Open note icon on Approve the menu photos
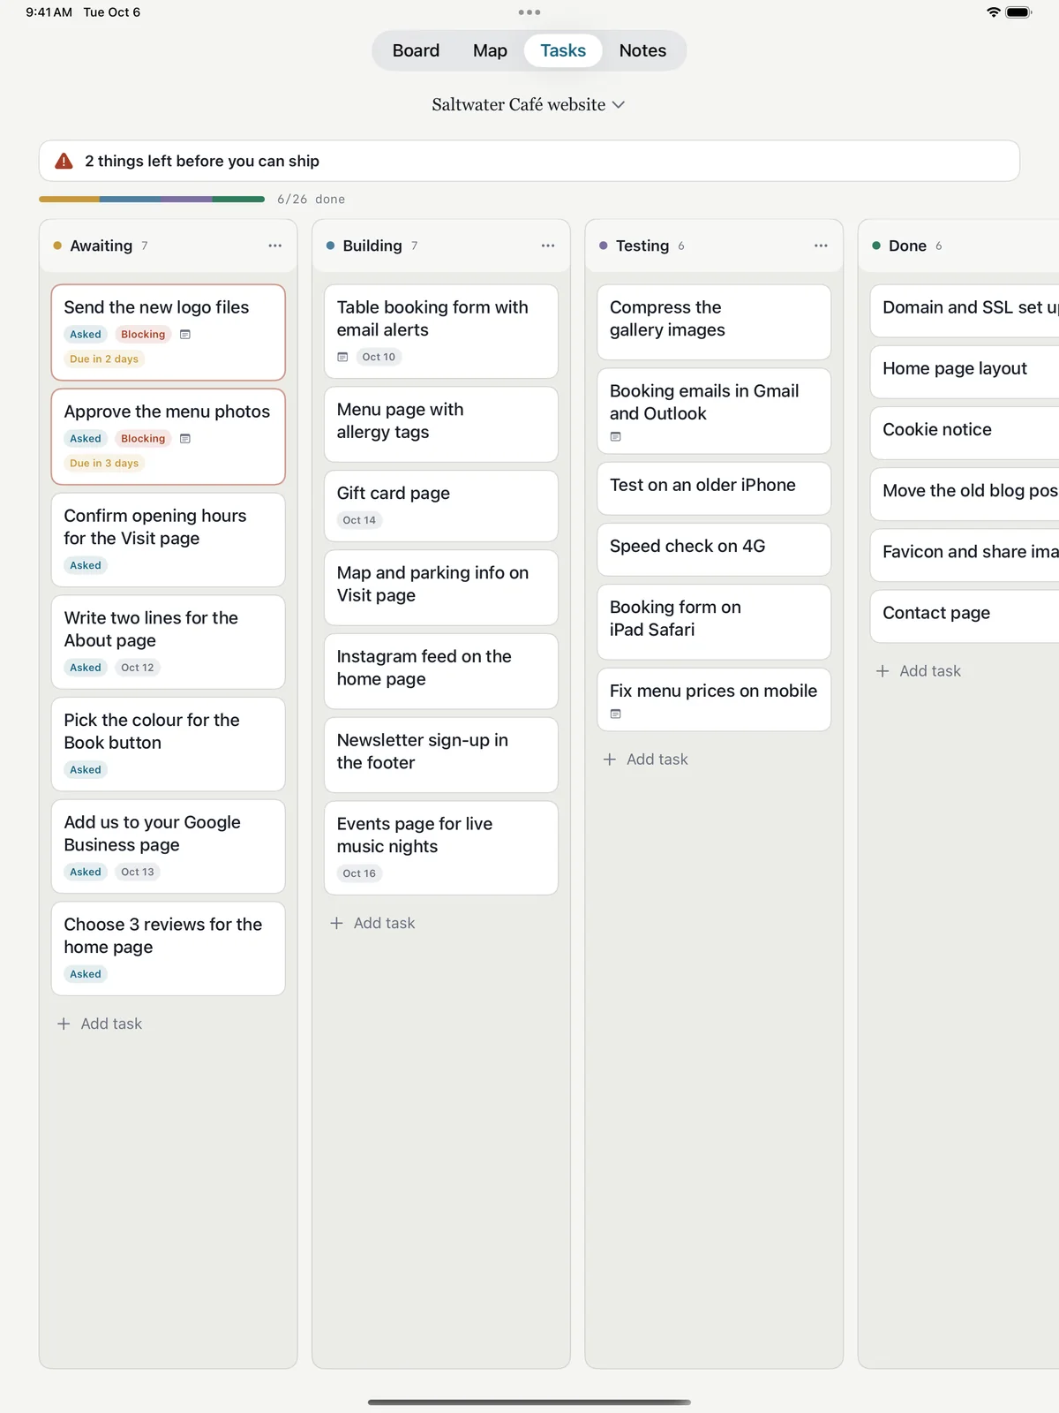1059x1413 pixels. (x=185, y=439)
